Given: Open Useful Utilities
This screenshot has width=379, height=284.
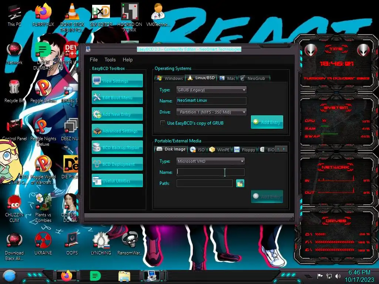Looking at the screenshot, I should (x=117, y=180).
